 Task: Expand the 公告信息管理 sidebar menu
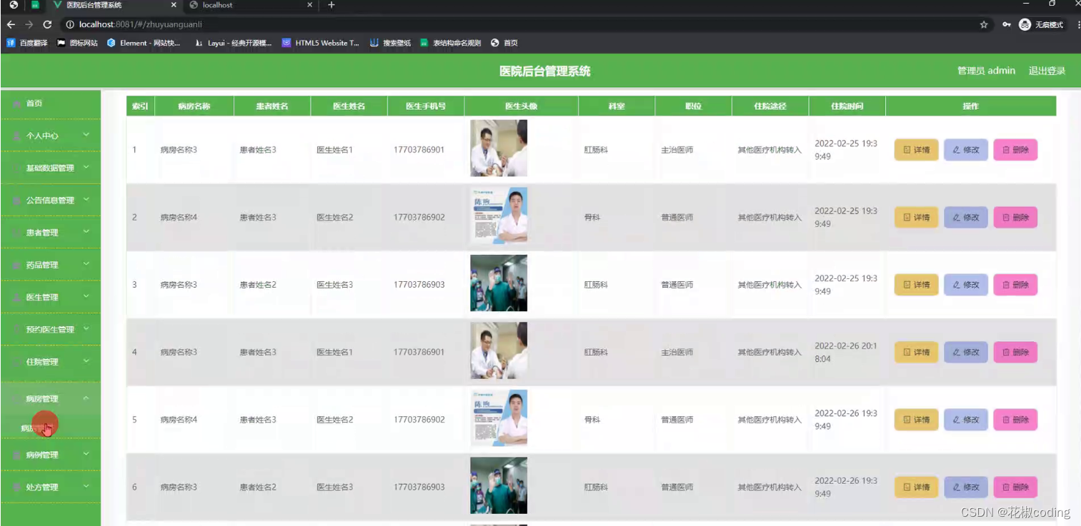[x=51, y=200]
